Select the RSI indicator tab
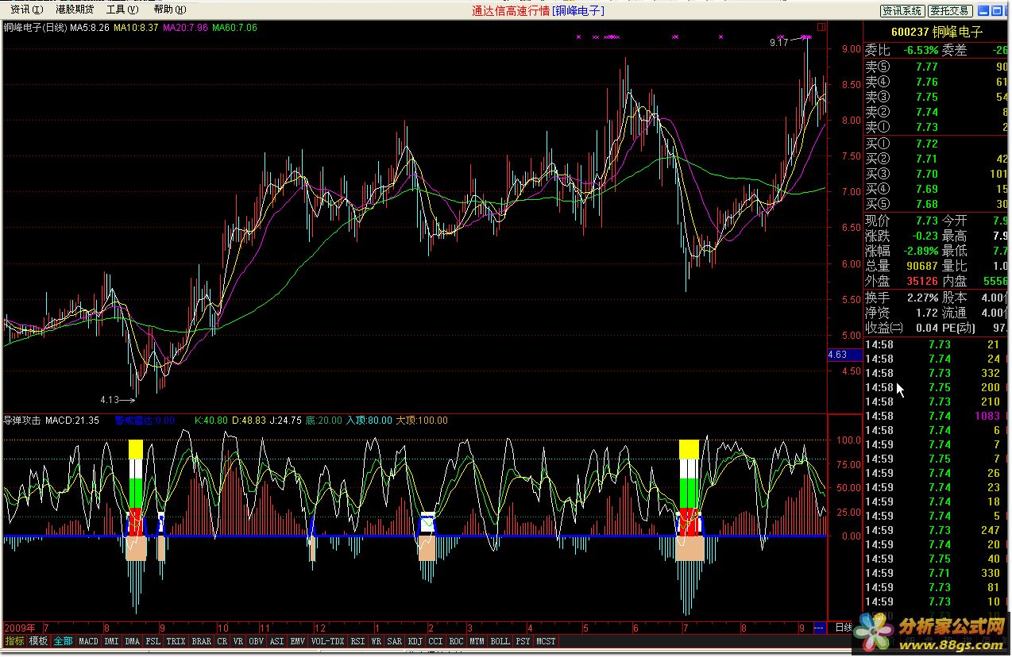 (357, 641)
